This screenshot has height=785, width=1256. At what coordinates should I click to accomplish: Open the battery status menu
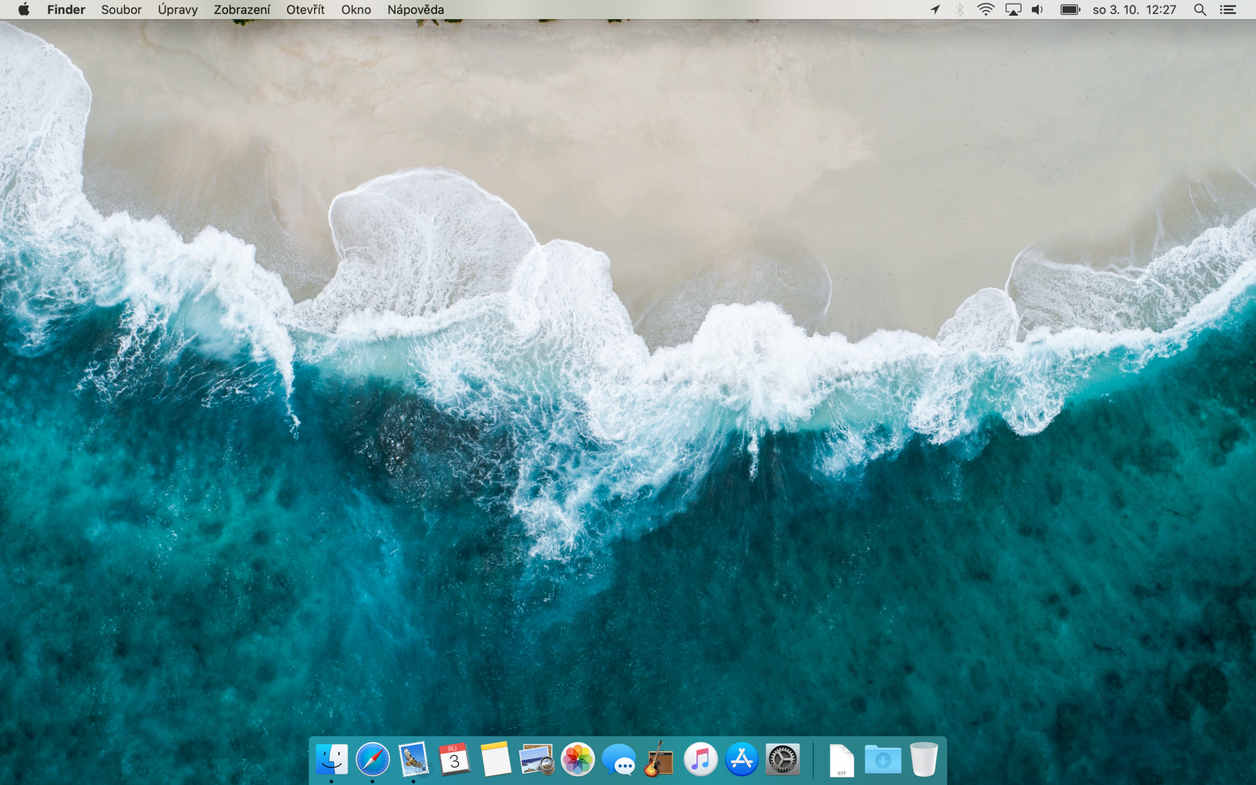click(1070, 9)
